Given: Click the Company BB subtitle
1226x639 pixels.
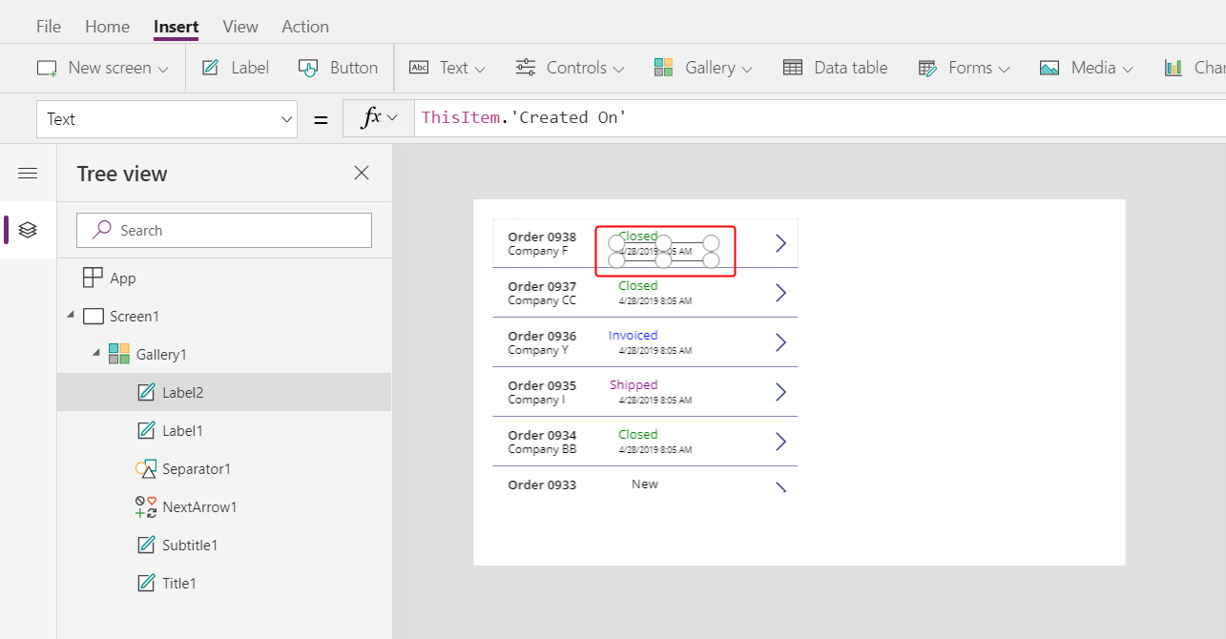Looking at the screenshot, I should click(542, 448).
